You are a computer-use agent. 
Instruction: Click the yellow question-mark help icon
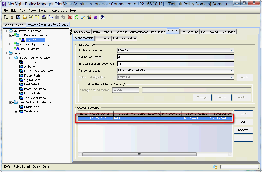103,17
